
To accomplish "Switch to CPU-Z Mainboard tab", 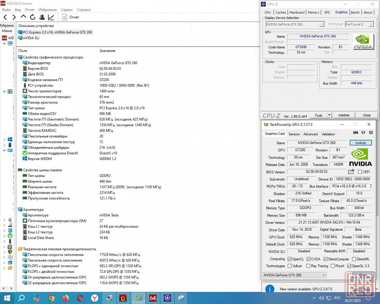I will pyautogui.click(x=297, y=13).
